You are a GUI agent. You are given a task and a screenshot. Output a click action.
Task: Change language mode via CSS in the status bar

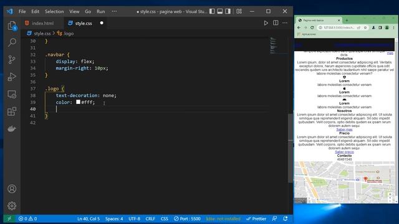pyautogui.click(x=165, y=218)
